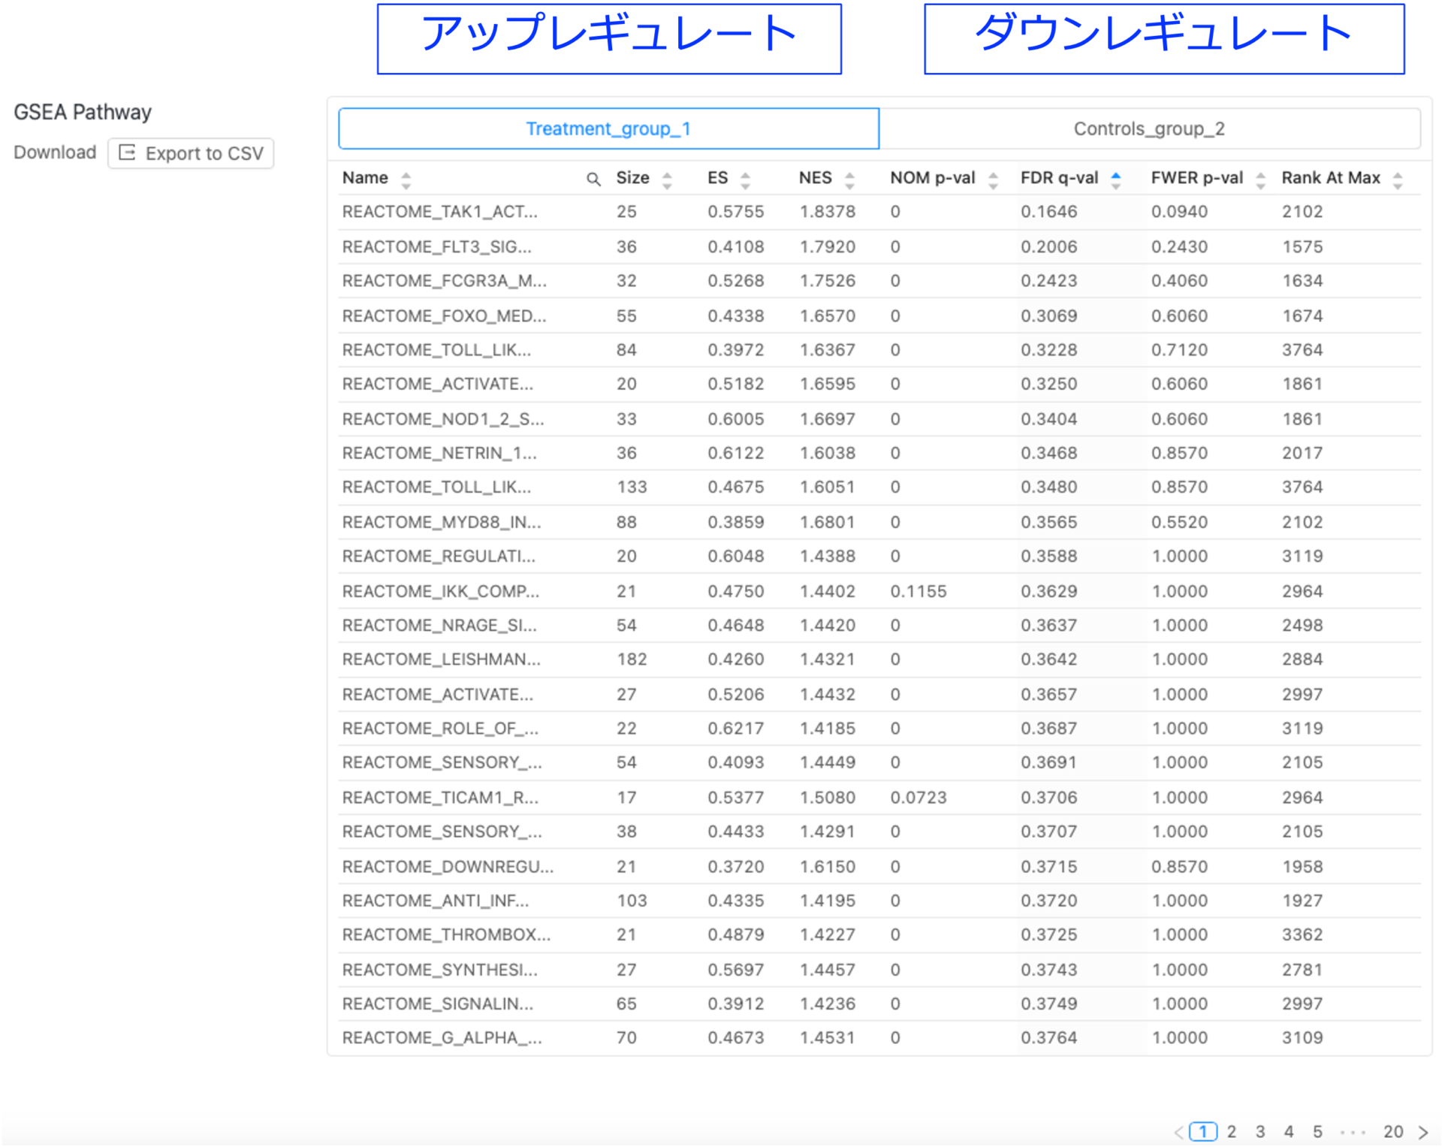Sort by NOM p-val column arrows
The height and width of the screenshot is (1147, 1442).
pos(993,180)
